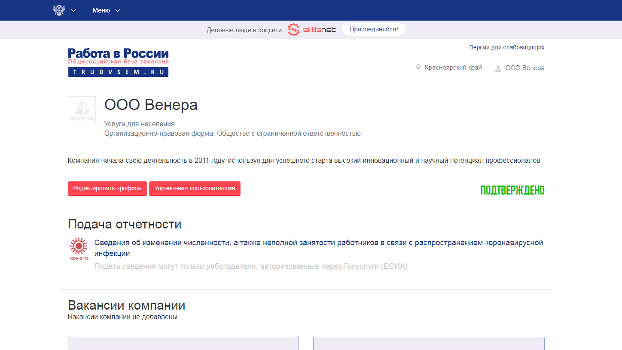Viewport: 622px width, 350px height.
Task: Click Деловые люди в соцсети banner text
Action: [x=244, y=30]
